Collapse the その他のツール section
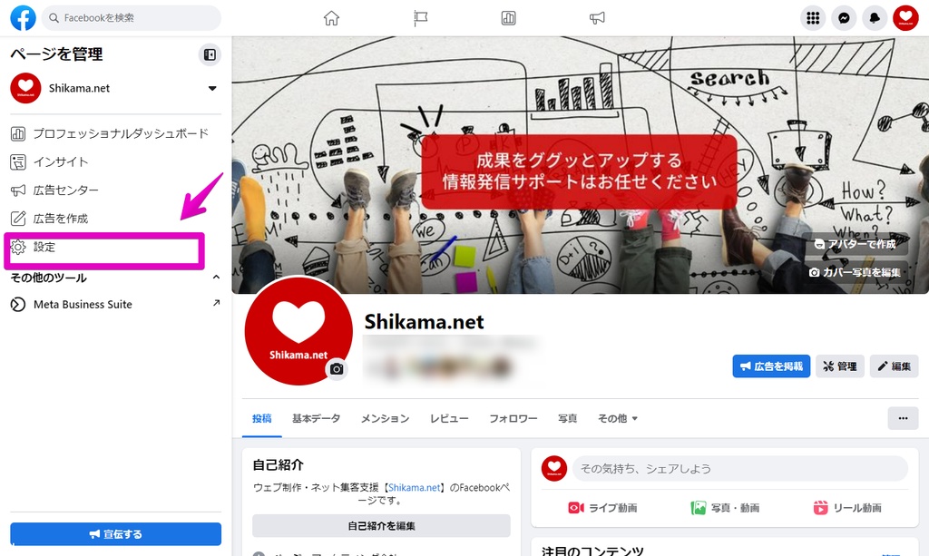929x556 pixels. (x=216, y=278)
